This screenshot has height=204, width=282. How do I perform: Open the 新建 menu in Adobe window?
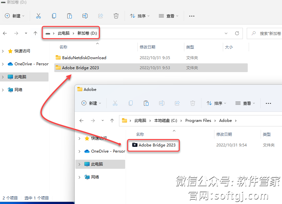[91, 103]
